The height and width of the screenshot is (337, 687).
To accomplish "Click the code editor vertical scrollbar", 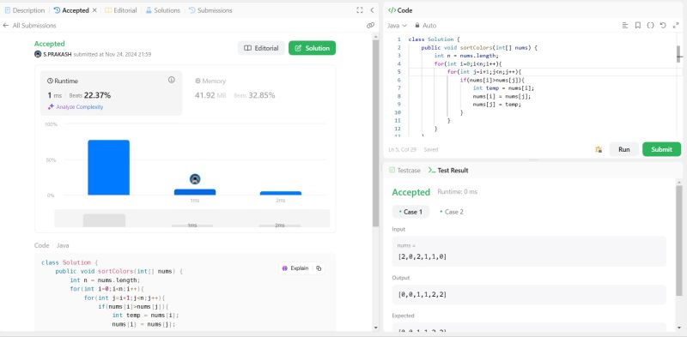I will 679,53.
